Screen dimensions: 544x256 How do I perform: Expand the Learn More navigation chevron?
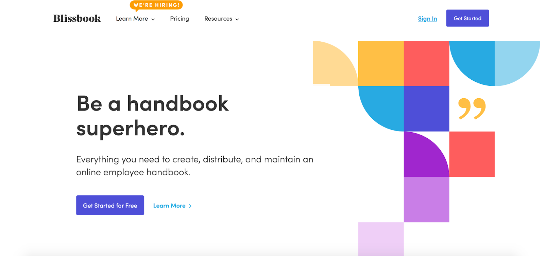pyautogui.click(x=153, y=19)
